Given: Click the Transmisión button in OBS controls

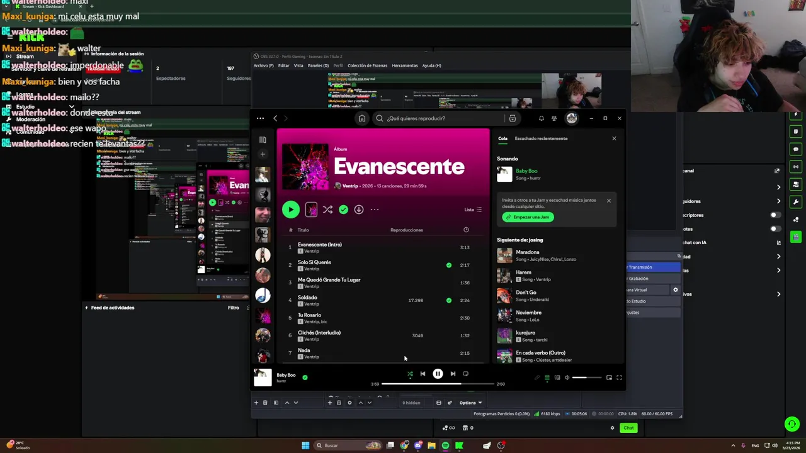Looking at the screenshot, I should [654, 267].
